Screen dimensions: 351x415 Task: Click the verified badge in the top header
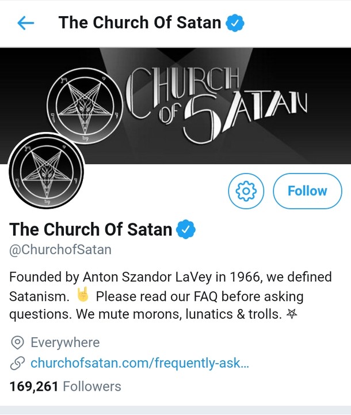[235, 23]
